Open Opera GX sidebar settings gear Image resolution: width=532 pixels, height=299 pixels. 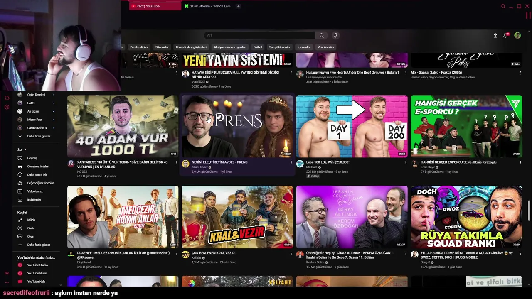point(7,107)
